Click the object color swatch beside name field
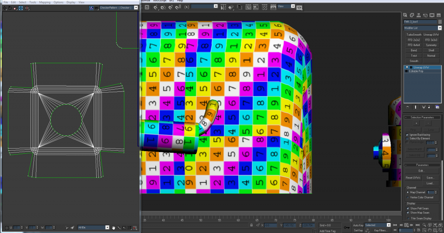 (x=439, y=22)
